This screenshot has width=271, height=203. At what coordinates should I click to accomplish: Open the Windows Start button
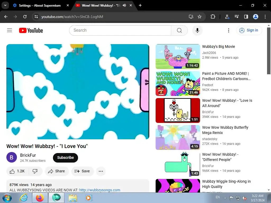[7, 198]
